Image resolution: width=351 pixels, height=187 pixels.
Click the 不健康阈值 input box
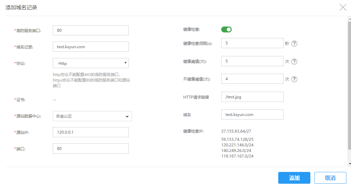tap(252, 79)
